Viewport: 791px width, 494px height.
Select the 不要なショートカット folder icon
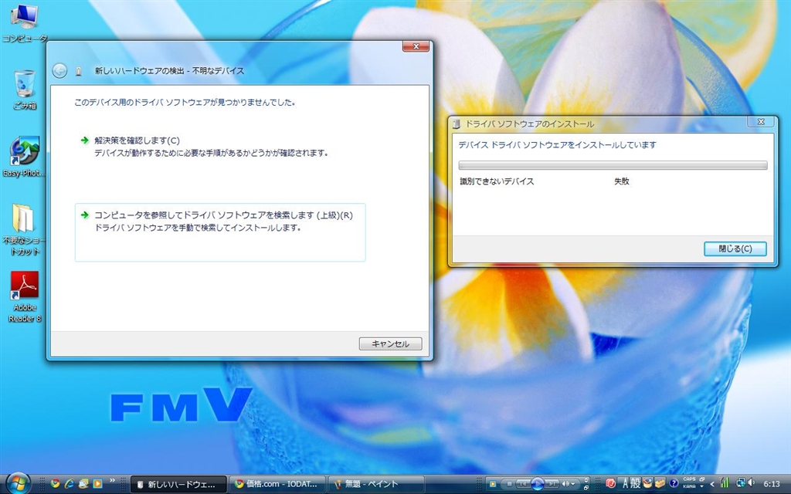pyautogui.click(x=22, y=229)
